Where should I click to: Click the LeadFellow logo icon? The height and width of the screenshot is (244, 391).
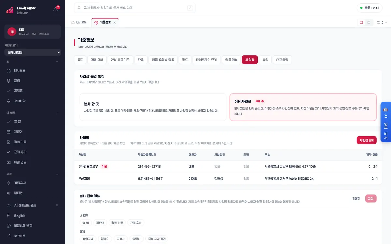coord(10,10)
